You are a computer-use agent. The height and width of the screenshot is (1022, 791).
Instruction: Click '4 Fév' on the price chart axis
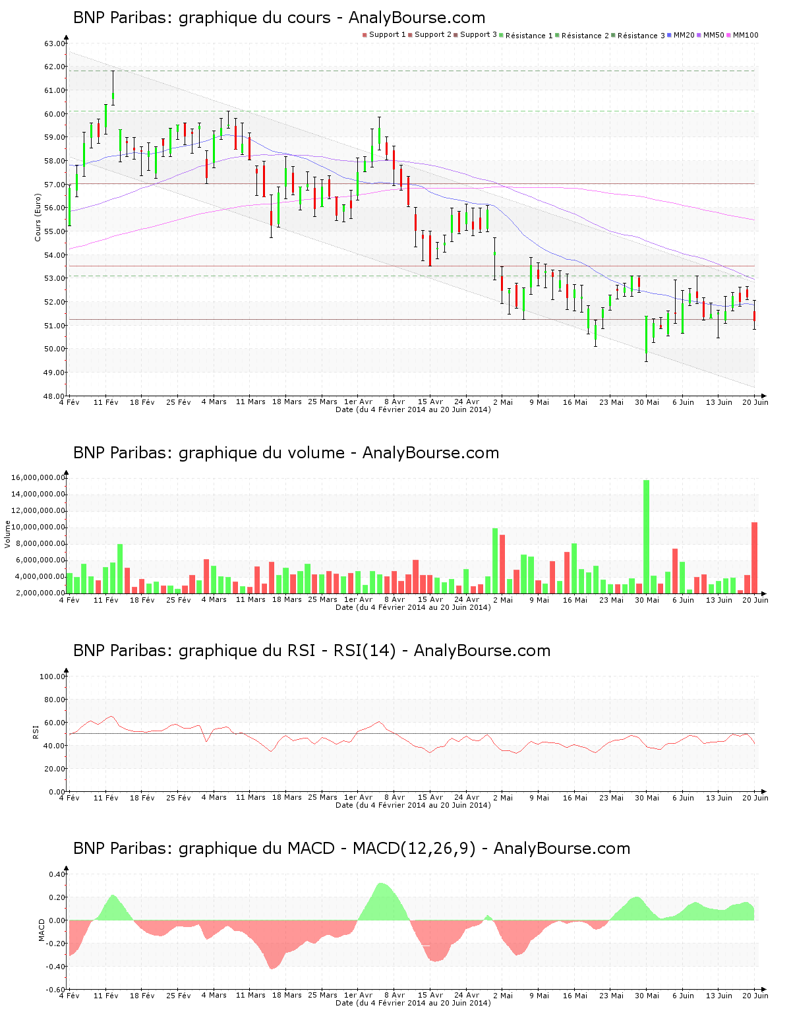69,402
